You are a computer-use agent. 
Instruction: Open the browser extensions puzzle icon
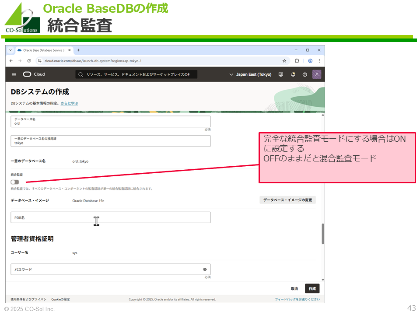[x=297, y=61]
